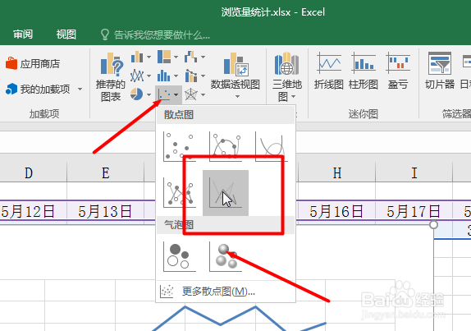Open 我的加载项 add-ins

pos(38,89)
